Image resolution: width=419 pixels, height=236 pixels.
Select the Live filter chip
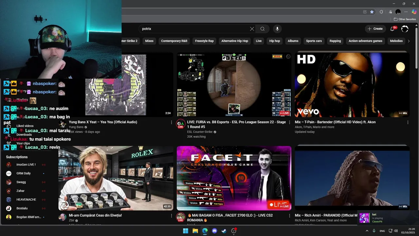pyautogui.click(x=259, y=41)
